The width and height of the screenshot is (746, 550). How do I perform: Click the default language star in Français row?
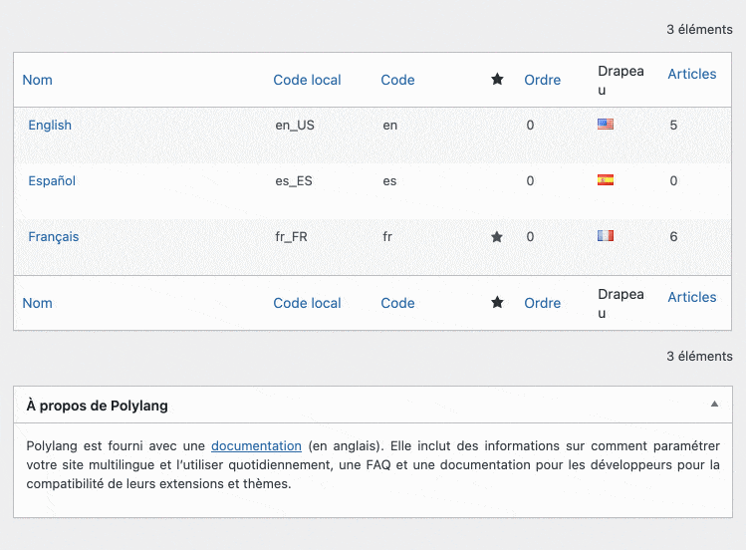(497, 237)
